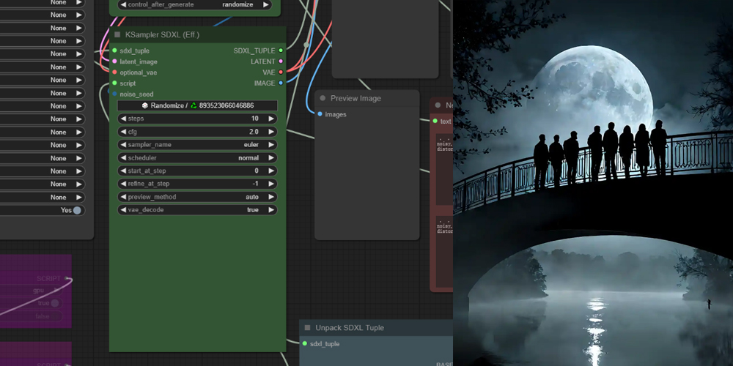This screenshot has height=366, width=733.
Task: Open control_after_generate dropdown showing randomize
Action: pyautogui.click(x=194, y=4)
